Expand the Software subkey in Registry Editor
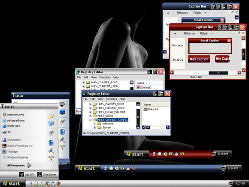 [95, 124]
